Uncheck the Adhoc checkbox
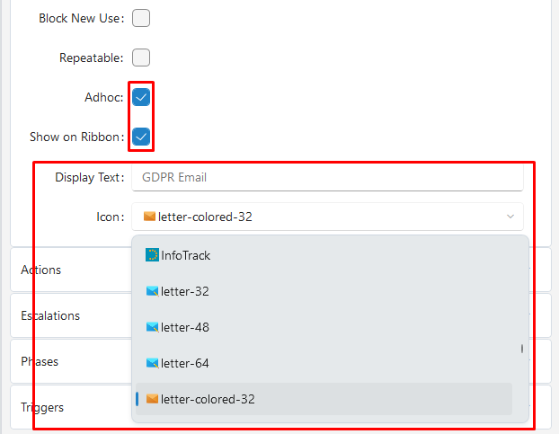Viewport: 559px width, 434px height. [x=141, y=97]
